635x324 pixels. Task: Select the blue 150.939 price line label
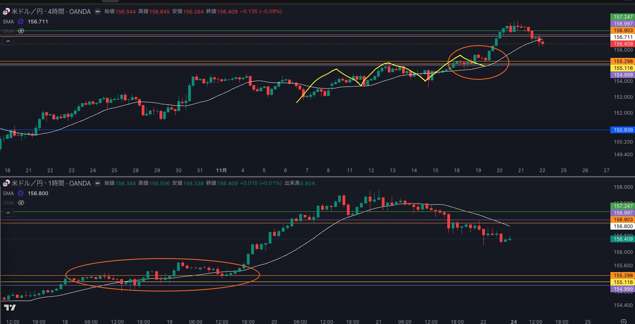[623, 130]
